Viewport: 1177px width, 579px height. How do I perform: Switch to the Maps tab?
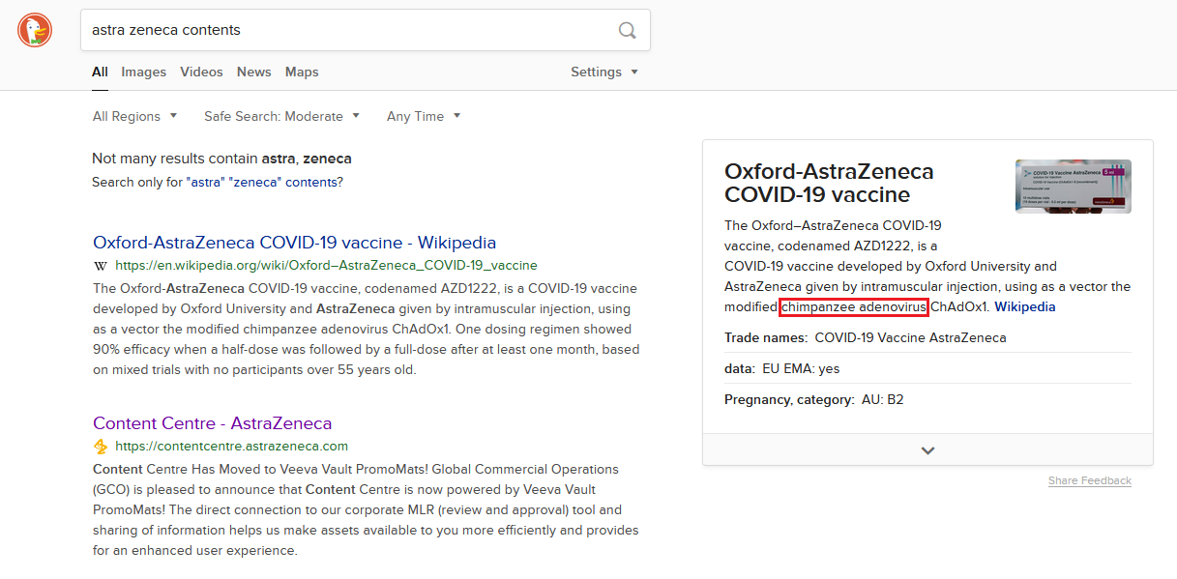[x=302, y=72]
